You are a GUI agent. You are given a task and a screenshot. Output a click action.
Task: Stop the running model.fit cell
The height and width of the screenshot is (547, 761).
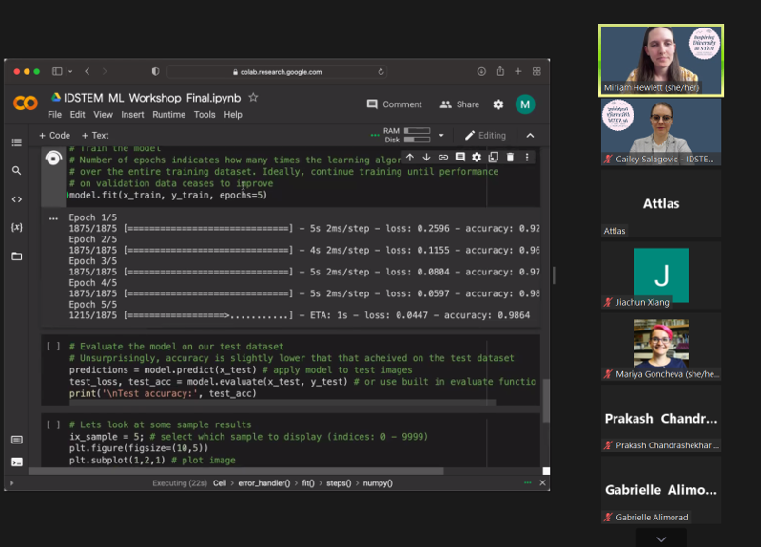point(53,159)
